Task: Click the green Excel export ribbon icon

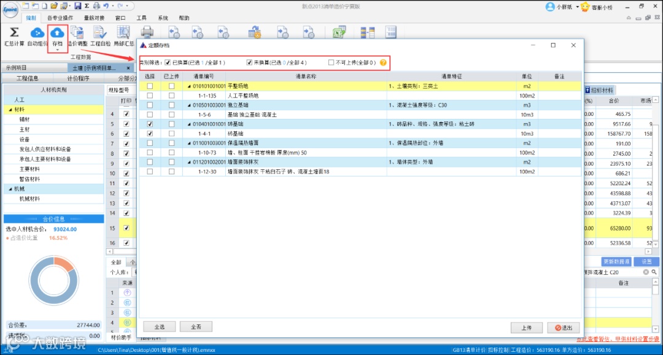Action: tap(339, 32)
